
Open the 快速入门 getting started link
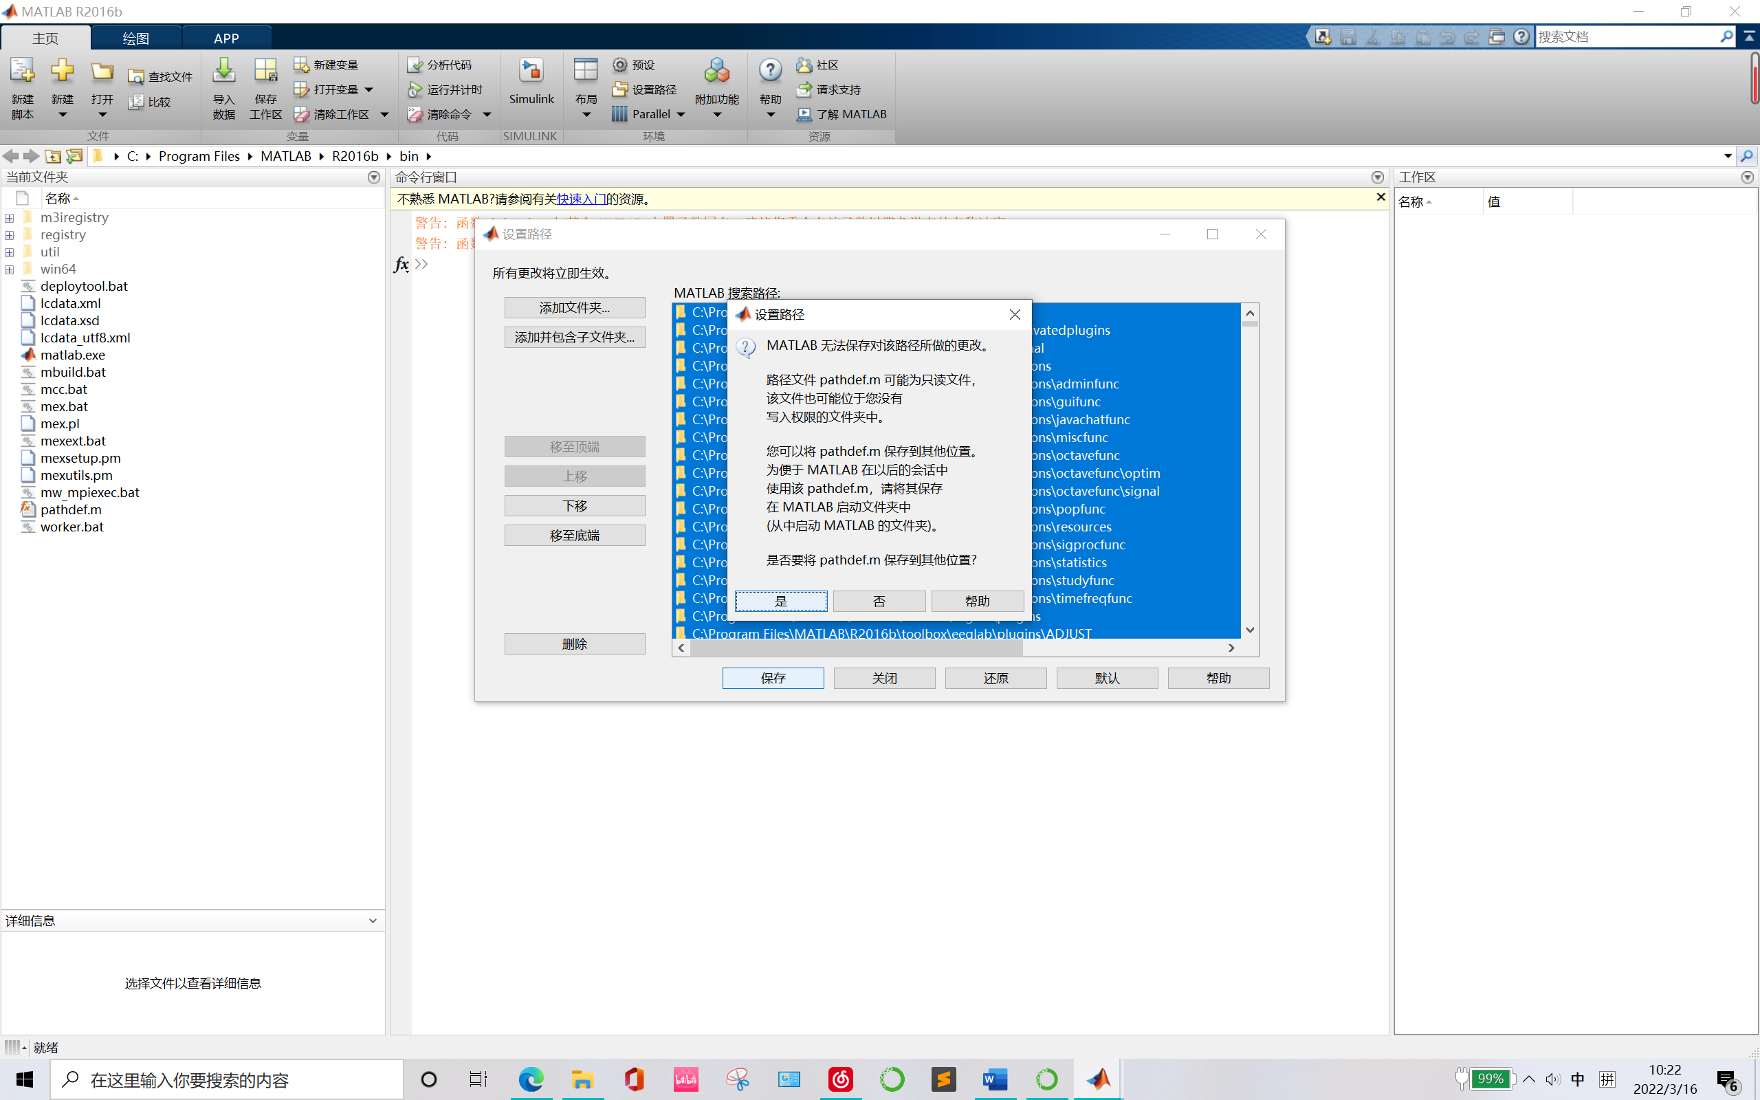[x=580, y=199]
